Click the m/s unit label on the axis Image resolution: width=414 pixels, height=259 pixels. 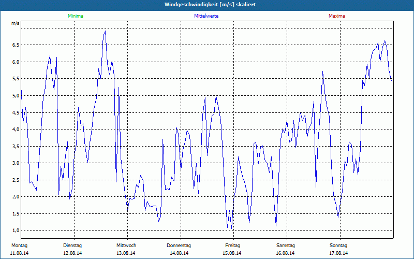tap(16, 23)
